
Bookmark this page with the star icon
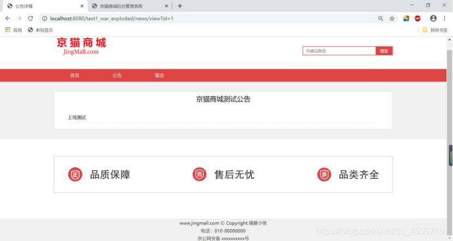[392, 19]
